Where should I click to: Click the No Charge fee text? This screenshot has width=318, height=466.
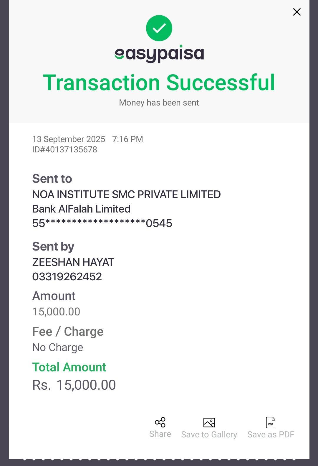click(x=58, y=347)
